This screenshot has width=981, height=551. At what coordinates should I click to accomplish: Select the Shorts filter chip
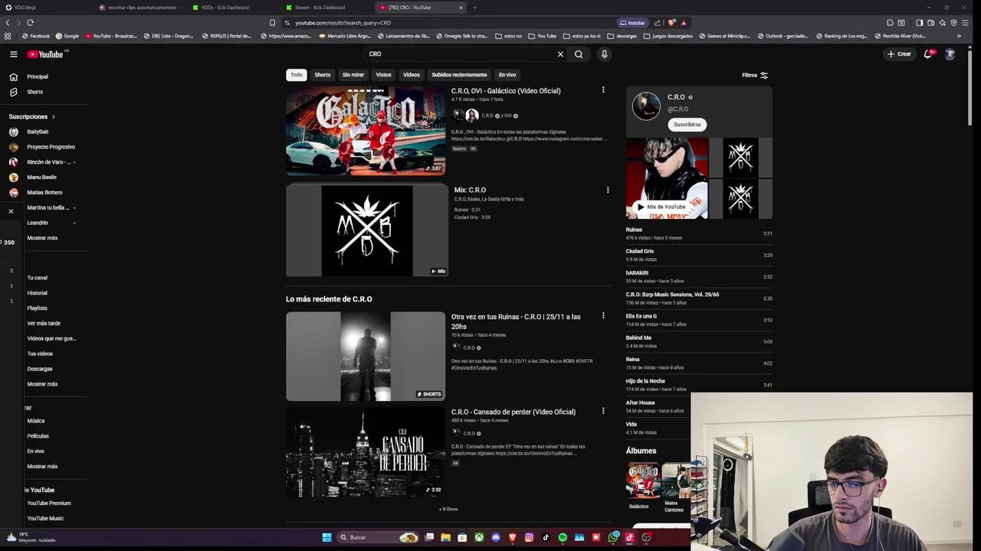pos(323,75)
